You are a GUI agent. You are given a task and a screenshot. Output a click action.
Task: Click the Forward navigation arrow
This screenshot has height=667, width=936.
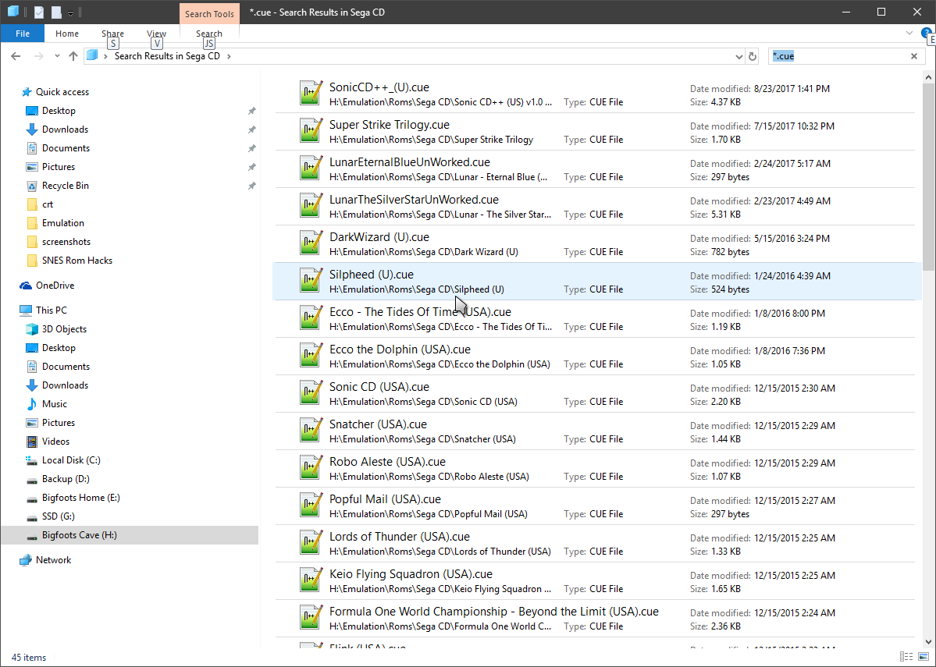pos(39,56)
